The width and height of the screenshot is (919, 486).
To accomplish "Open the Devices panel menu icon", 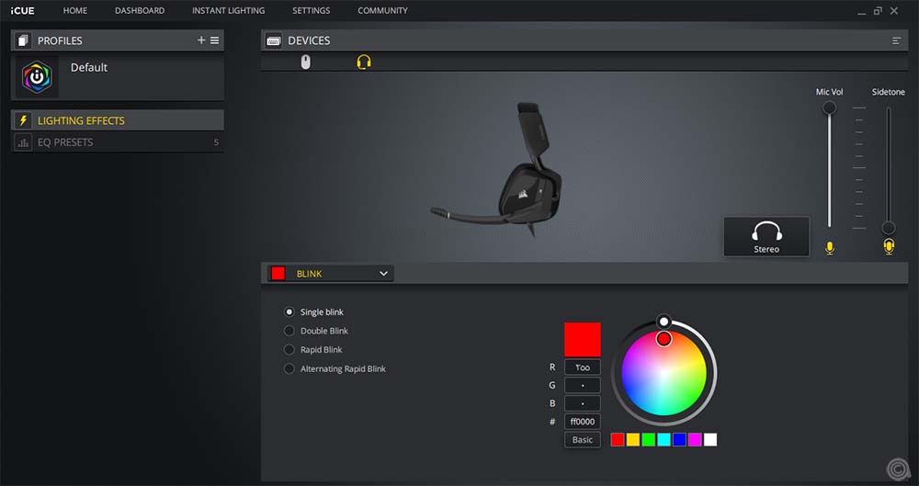I will click(x=896, y=40).
